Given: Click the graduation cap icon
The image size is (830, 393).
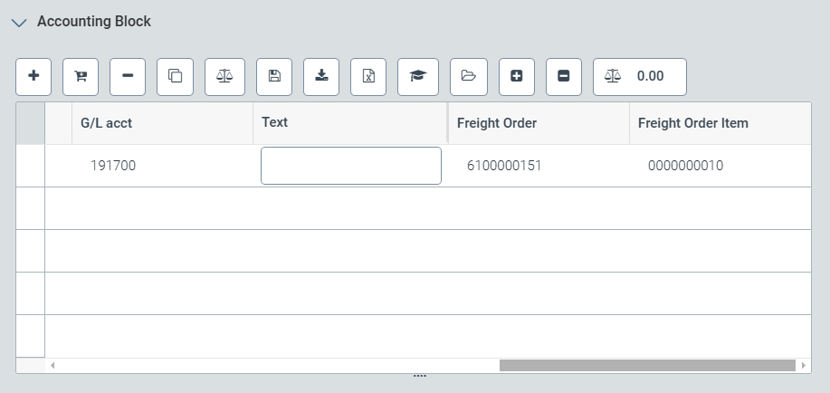Looking at the screenshot, I should coord(417,77).
